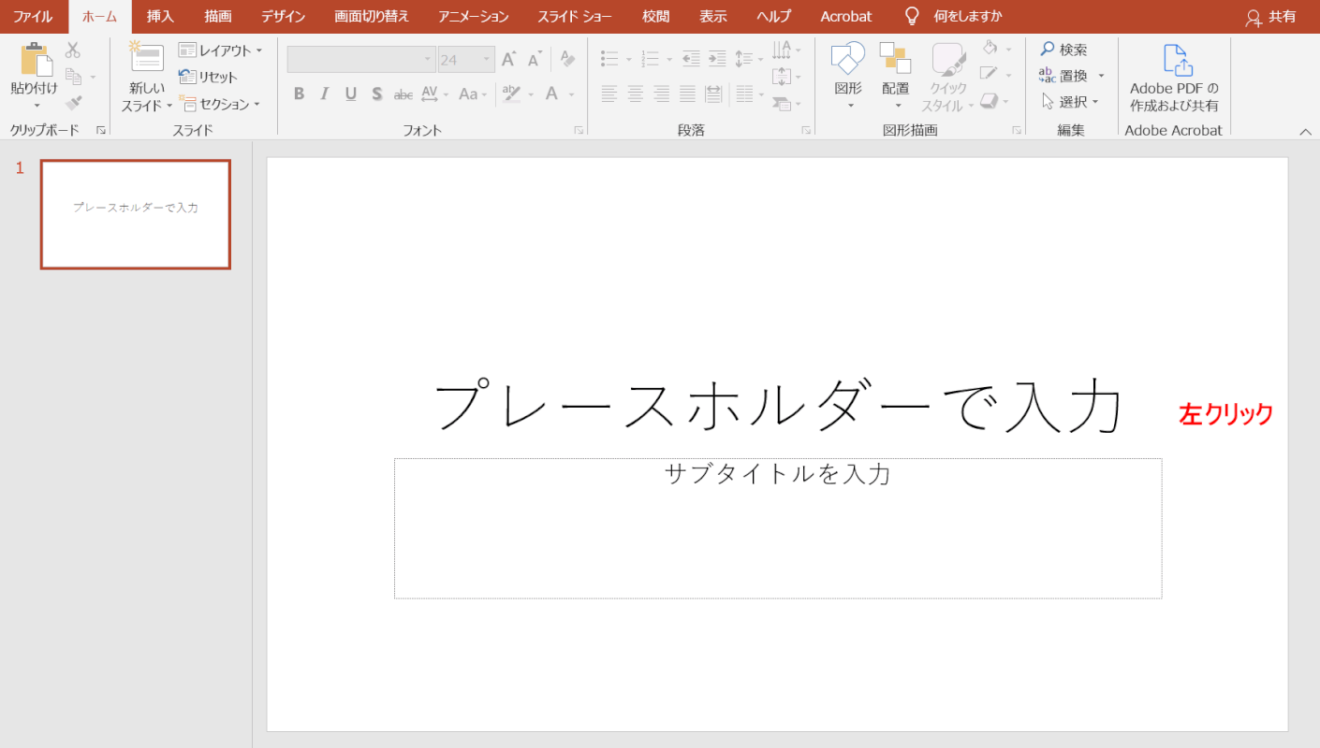Viewport: 1320px width, 748px height.
Task: Click the Cut scissors icon
Action: pyautogui.click(x=73, y=50)
